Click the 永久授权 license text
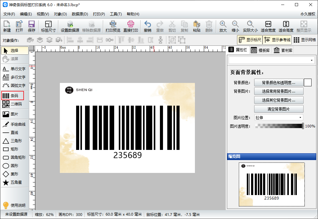The image size is (318, 219). [308, 14]
